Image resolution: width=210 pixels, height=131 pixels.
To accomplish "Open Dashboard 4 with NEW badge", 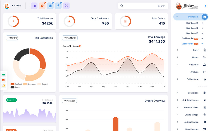I will [x=190, y=38].
